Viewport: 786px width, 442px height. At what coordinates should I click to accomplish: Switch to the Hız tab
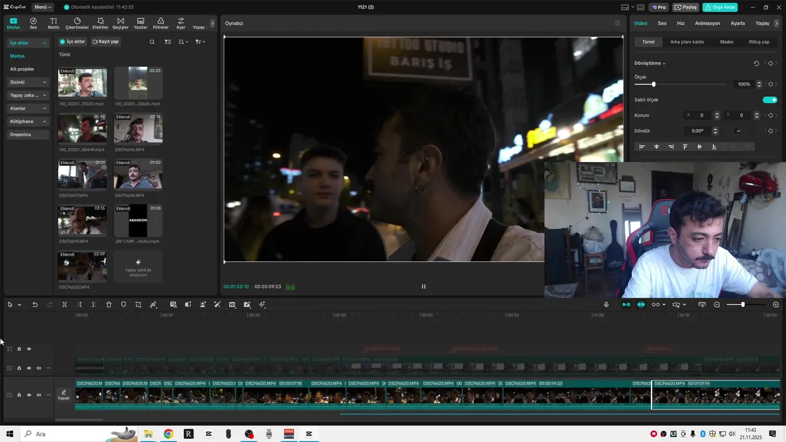pyautogui.click(x=680, y=23)
